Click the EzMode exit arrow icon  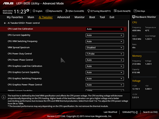tap(136, 112)
